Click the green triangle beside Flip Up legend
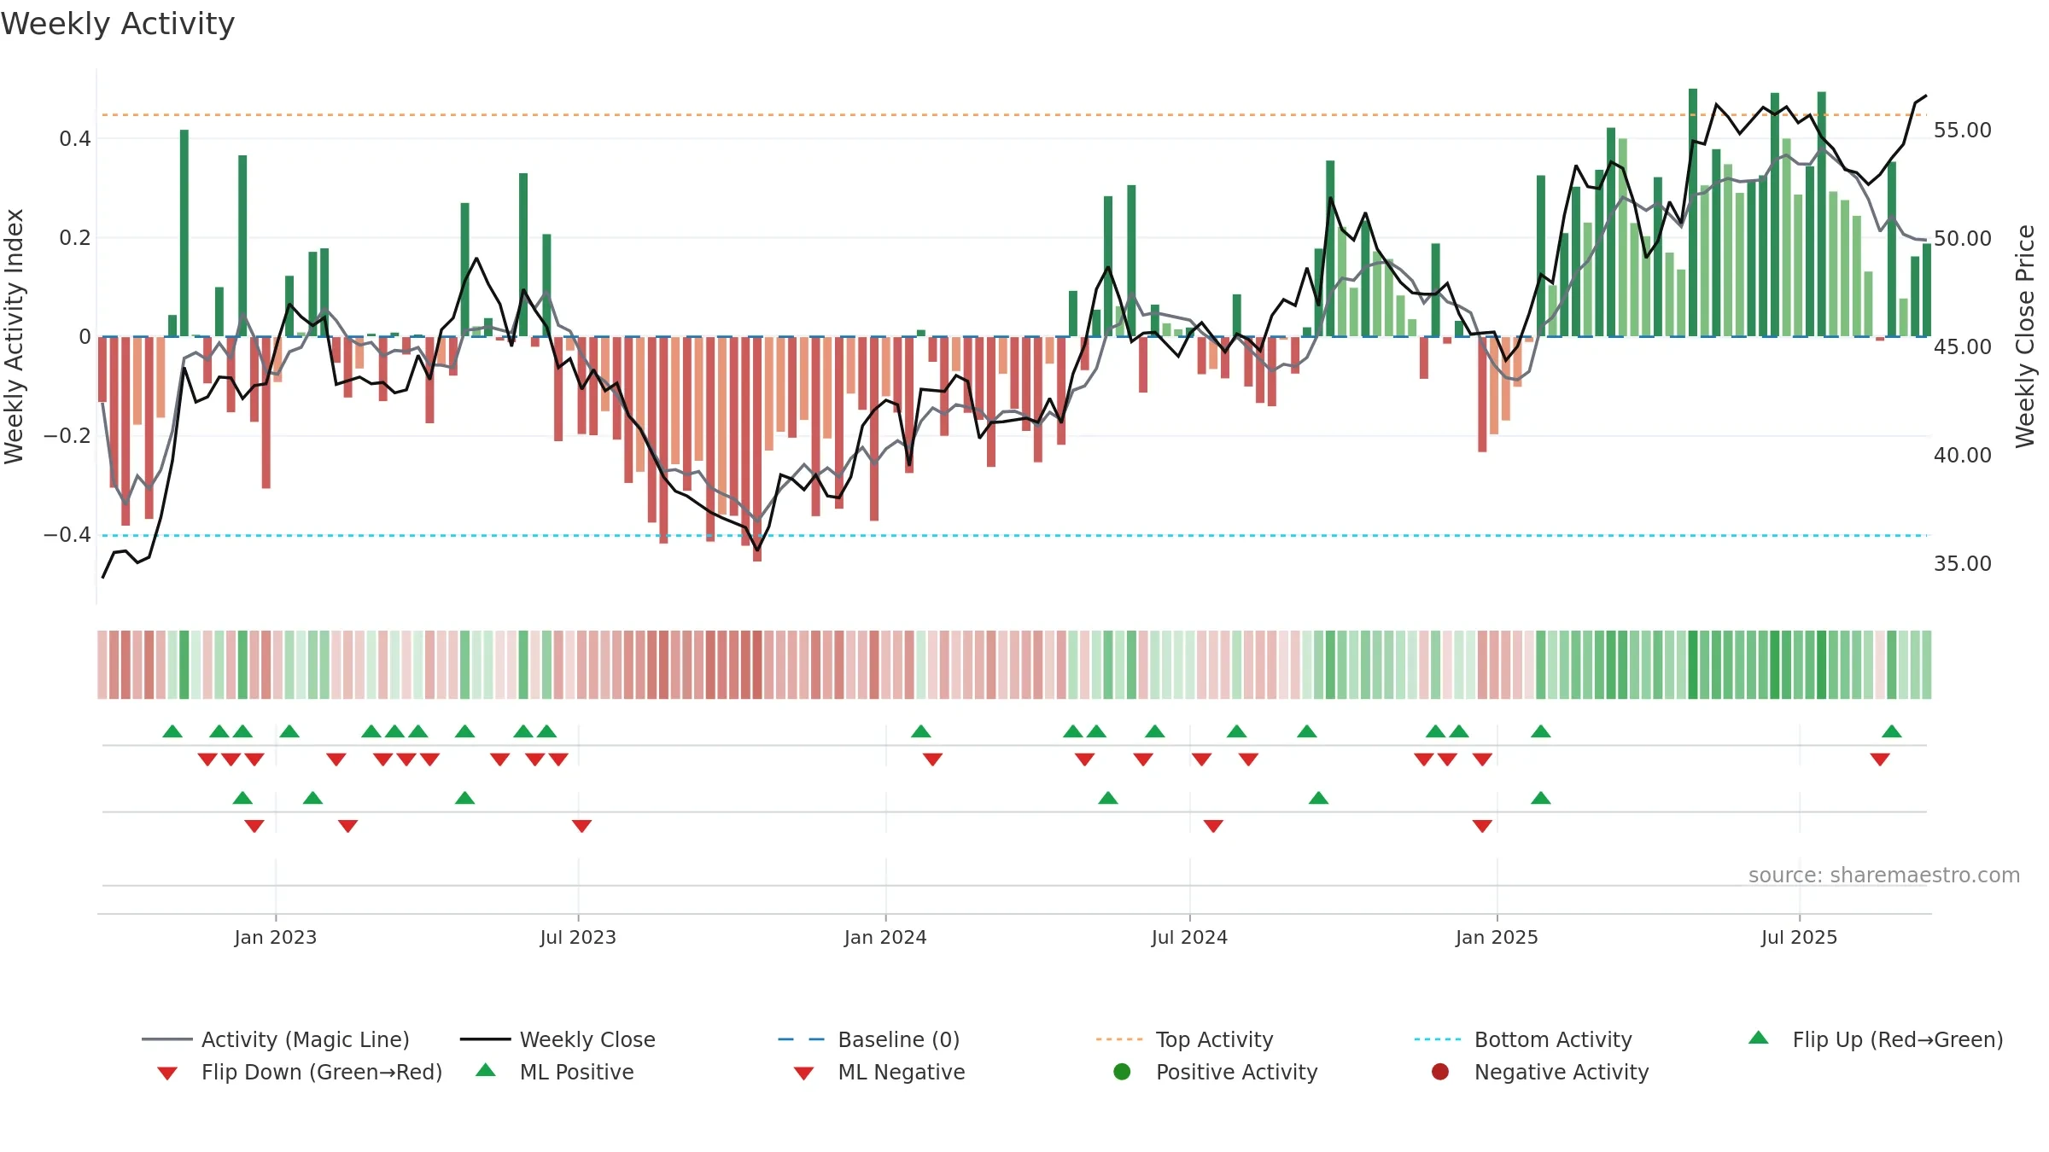 click(x=1759, y=1038)
